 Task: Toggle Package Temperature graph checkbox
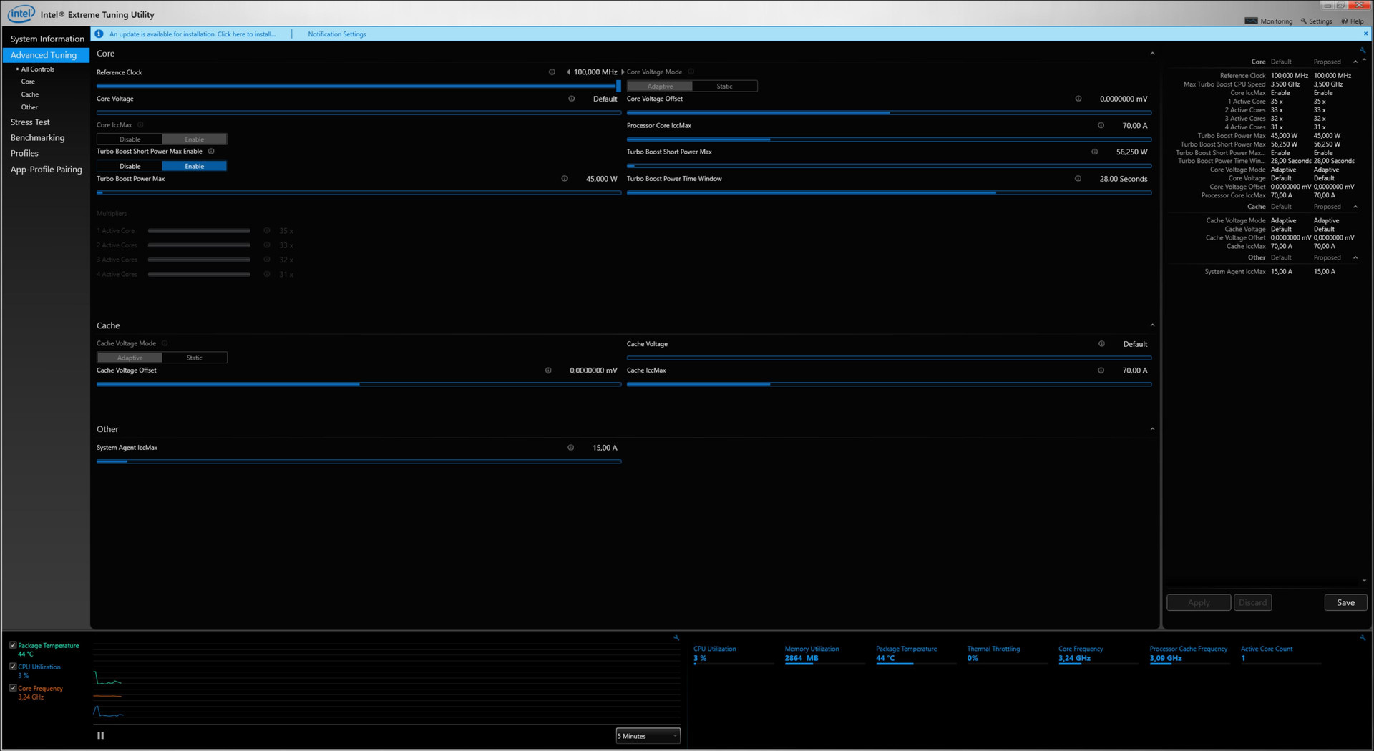click(x=13, y=645)
